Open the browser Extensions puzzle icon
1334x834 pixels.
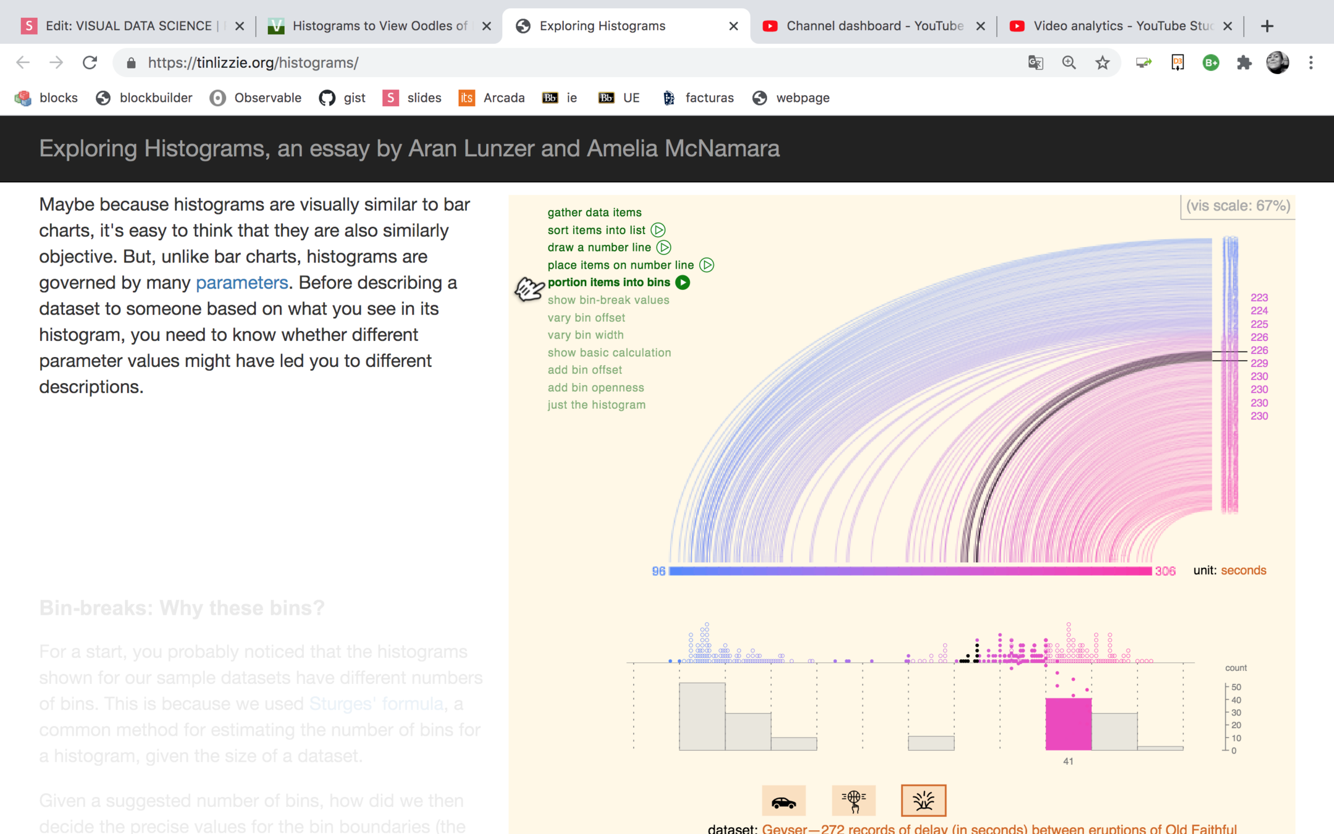pos(1244,62)
